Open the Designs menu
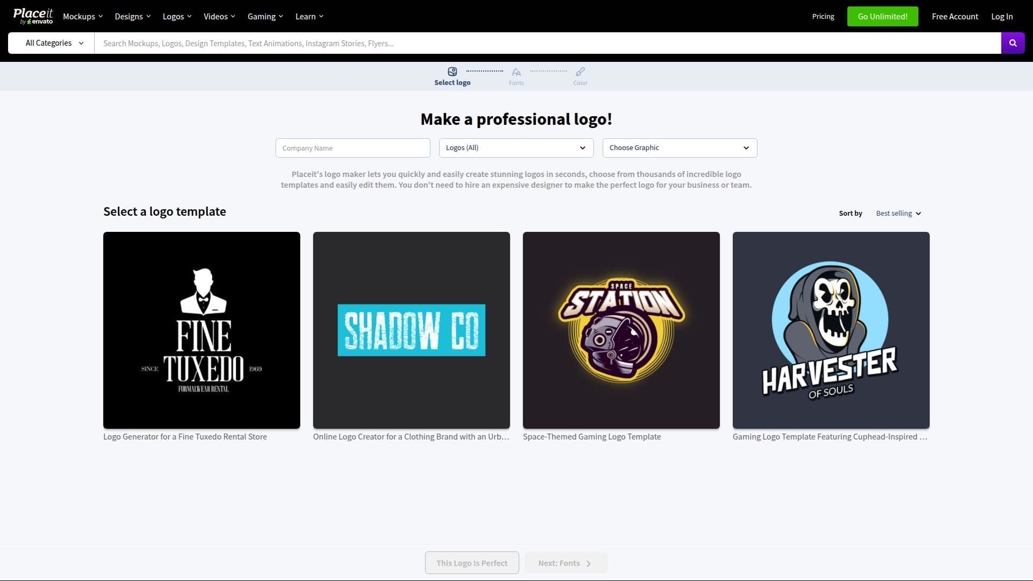This screenshot has height=581, width=1033. (x=133, y=16)
